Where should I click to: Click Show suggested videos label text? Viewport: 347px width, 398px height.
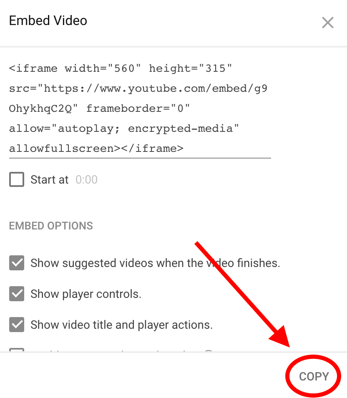point(155,263)
